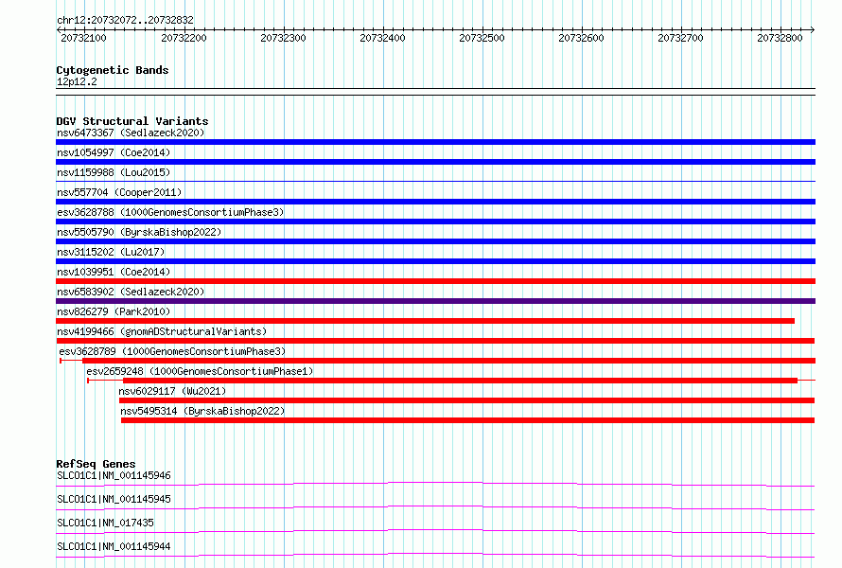
Task: Click the blue bar under nsv557704
Action: [x=435, y=202]
